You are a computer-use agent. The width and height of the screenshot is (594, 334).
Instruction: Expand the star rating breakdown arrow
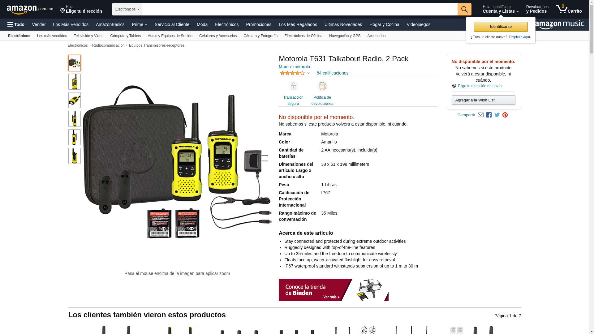(x=308, y=73)
